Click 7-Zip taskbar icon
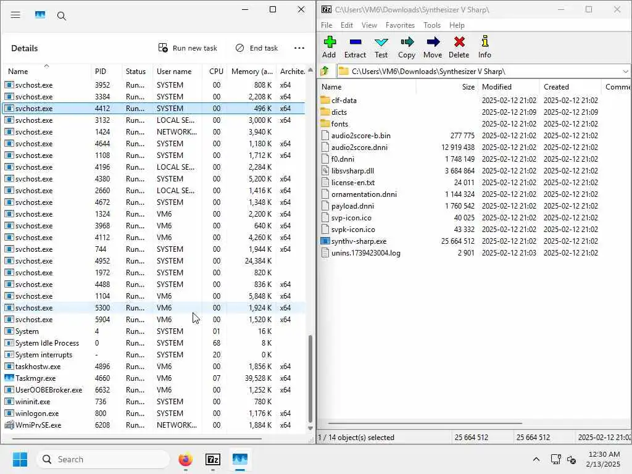 pos(213,459)
